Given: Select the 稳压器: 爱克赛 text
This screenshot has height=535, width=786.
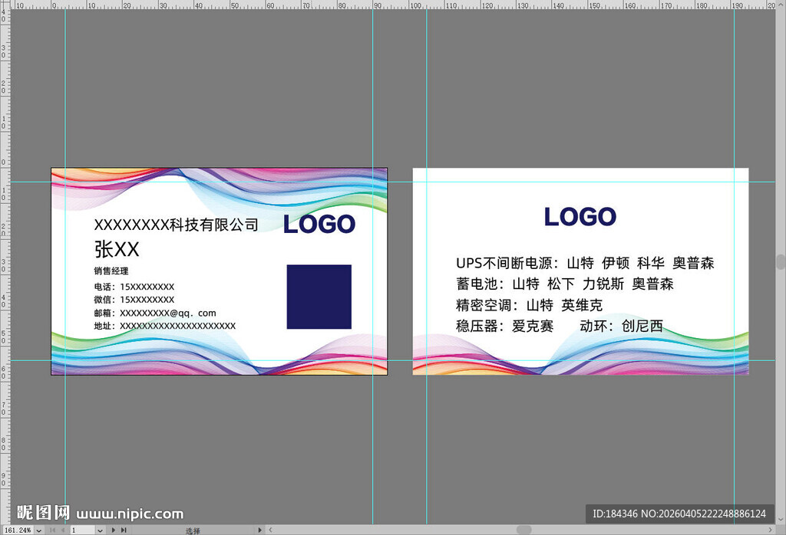Looking at the screenshot, I should [x=505, y=326].
